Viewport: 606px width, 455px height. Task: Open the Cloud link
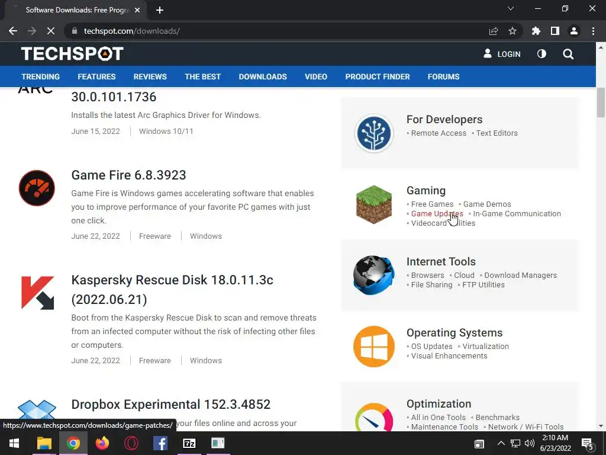pos(464,275)
